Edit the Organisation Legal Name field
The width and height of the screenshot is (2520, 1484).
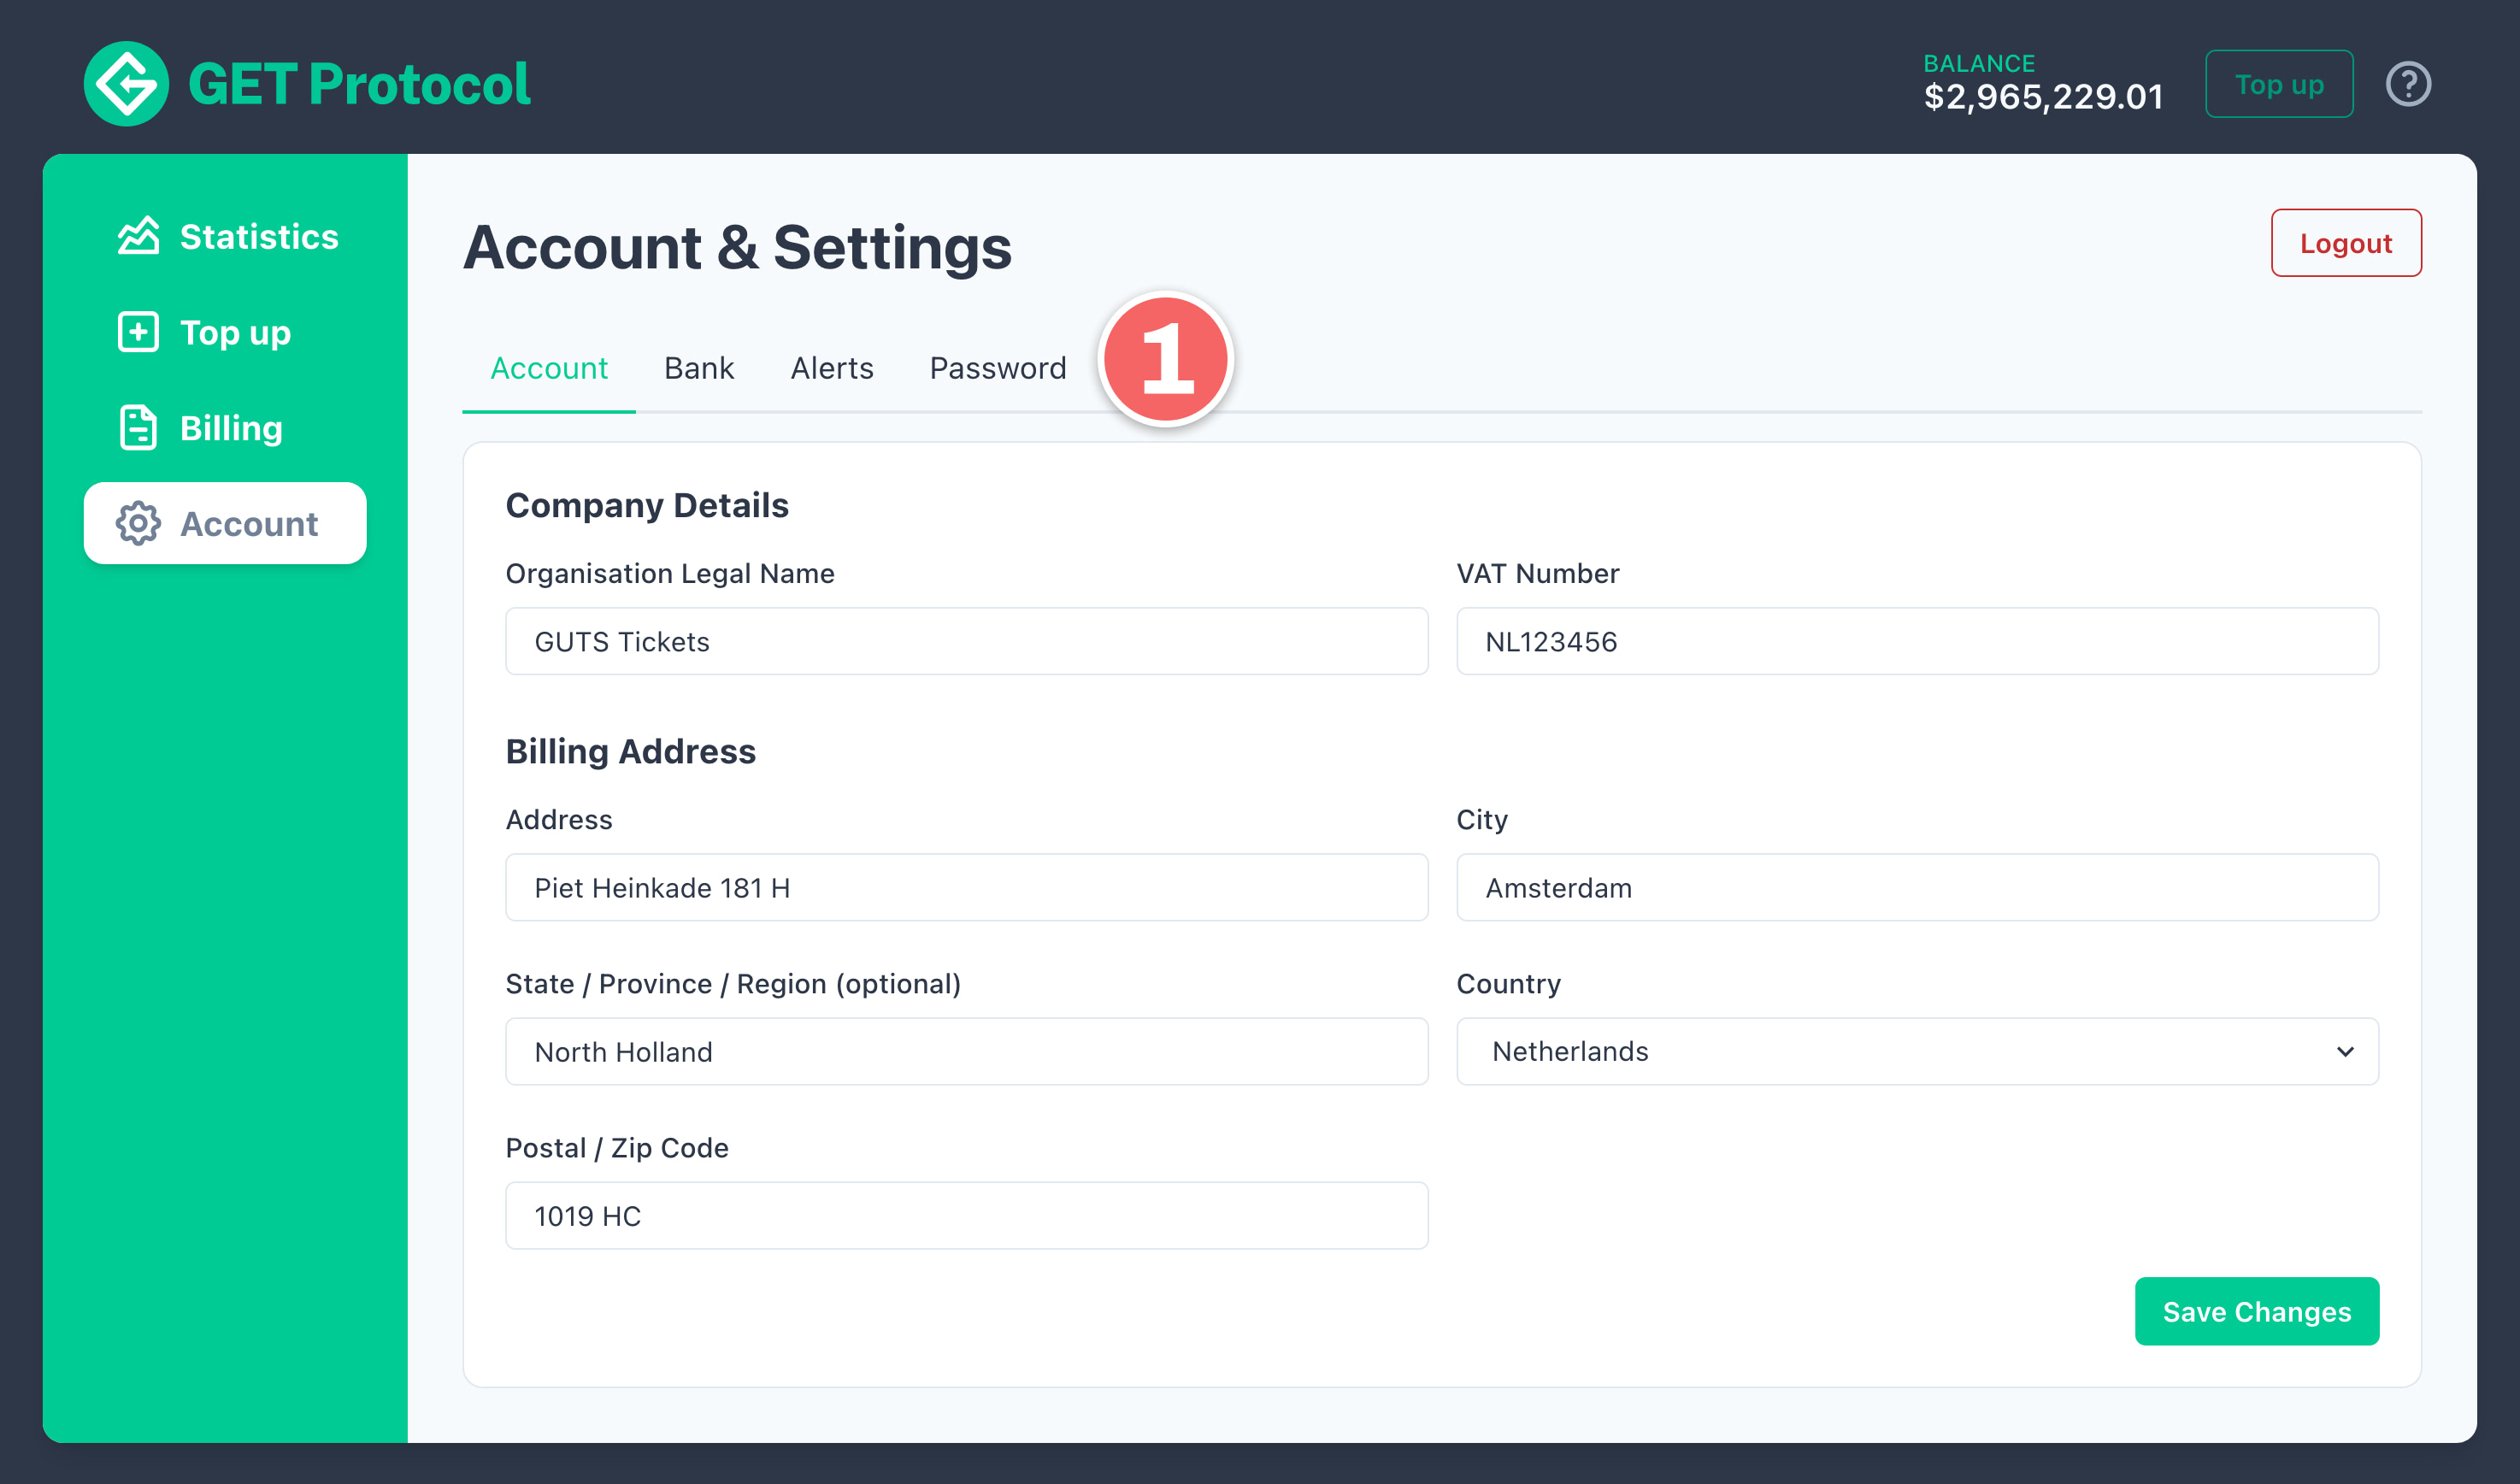point(965,641)
